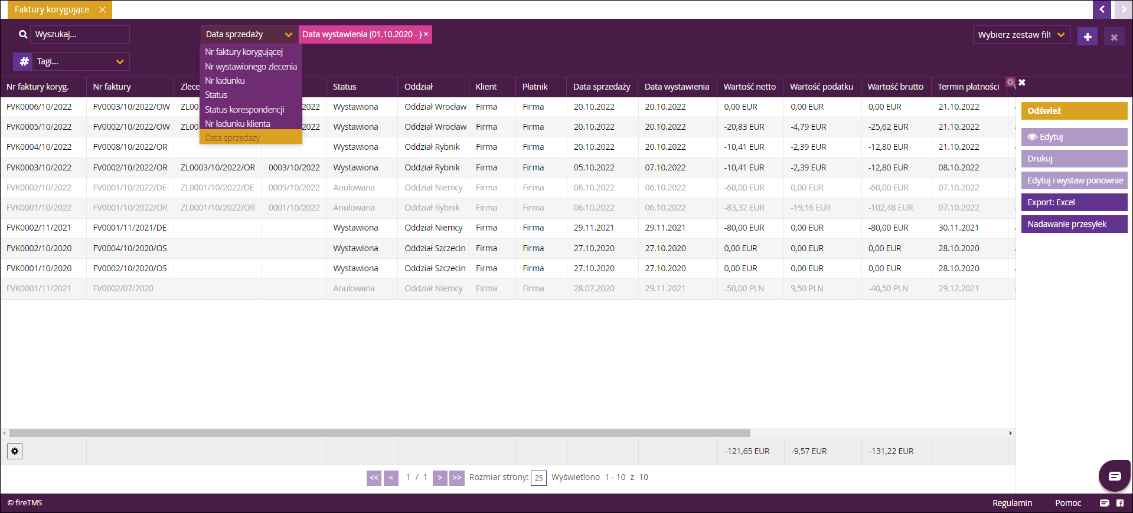Viewport: 1133px width, 513px height.
Task: Select row FVK0001/10/2020
Action: coord(508,268)
